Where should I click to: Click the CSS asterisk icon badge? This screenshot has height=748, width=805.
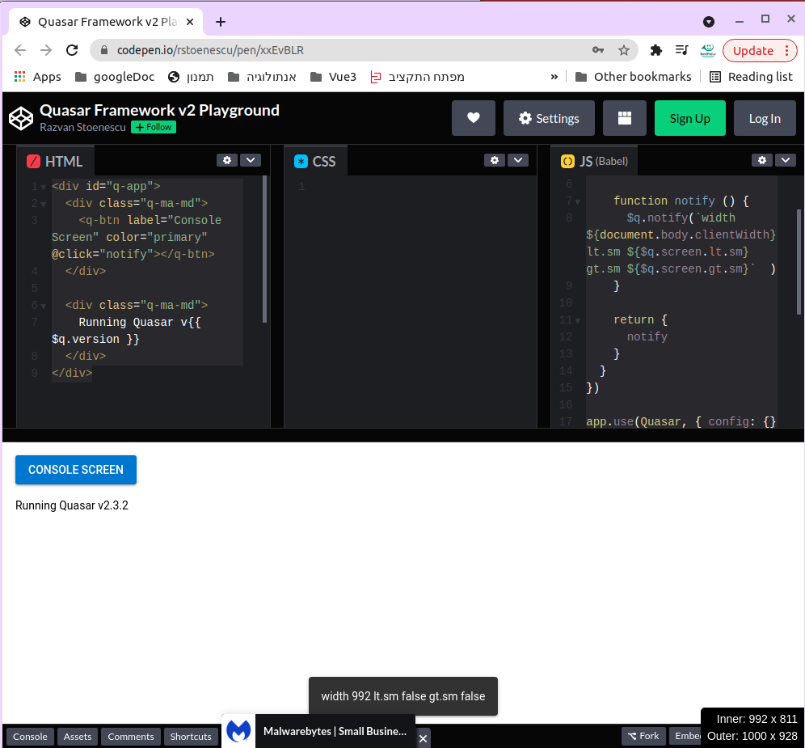pos(301,161)
